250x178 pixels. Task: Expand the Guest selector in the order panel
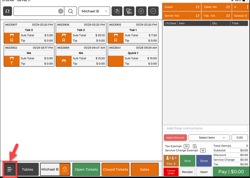pyautogui.click(x=182, y=7)
